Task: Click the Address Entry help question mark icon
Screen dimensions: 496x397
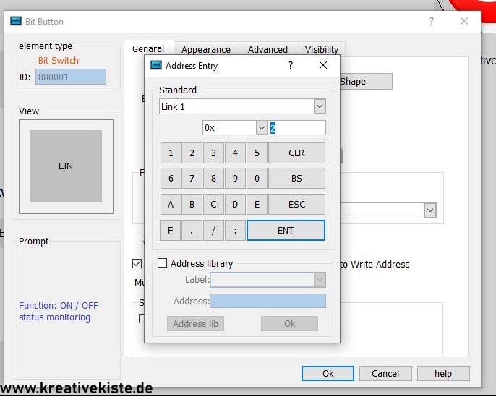Action: (291, 65)
